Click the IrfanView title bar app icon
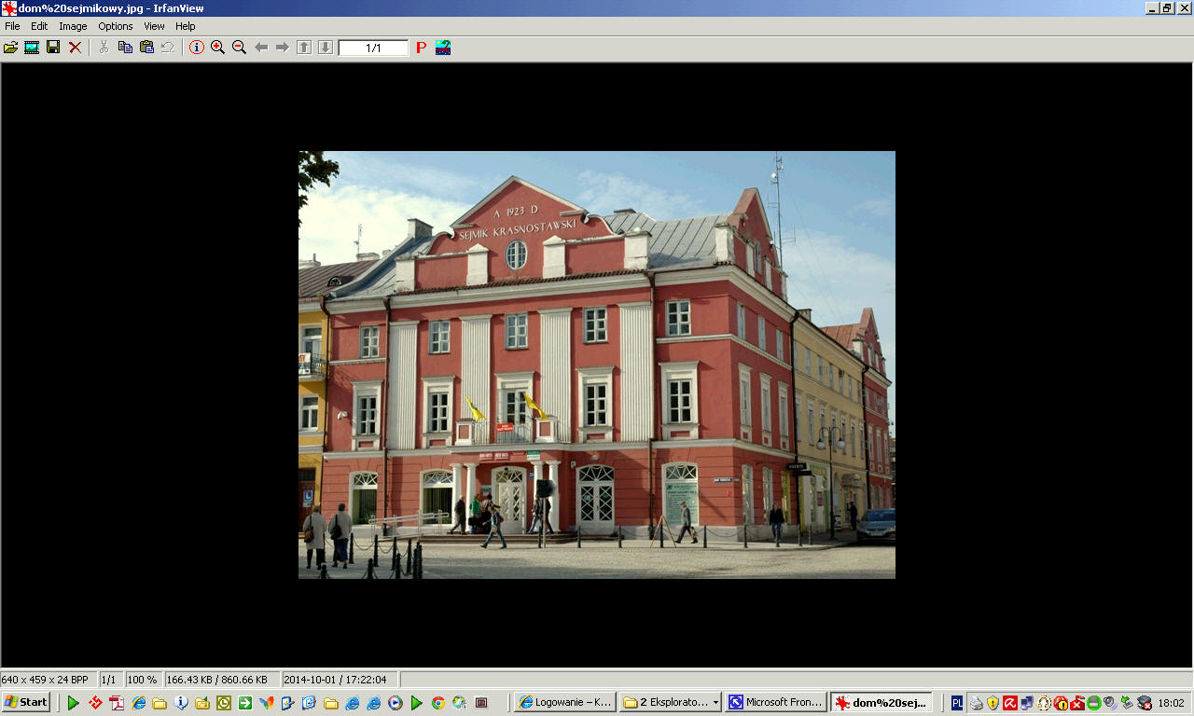The width and height of the screenshot is (1194, 716). (x=8, y=8)
